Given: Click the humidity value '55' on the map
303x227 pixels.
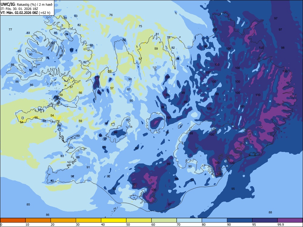Looking at the screenshot, I should click(36, 117).
